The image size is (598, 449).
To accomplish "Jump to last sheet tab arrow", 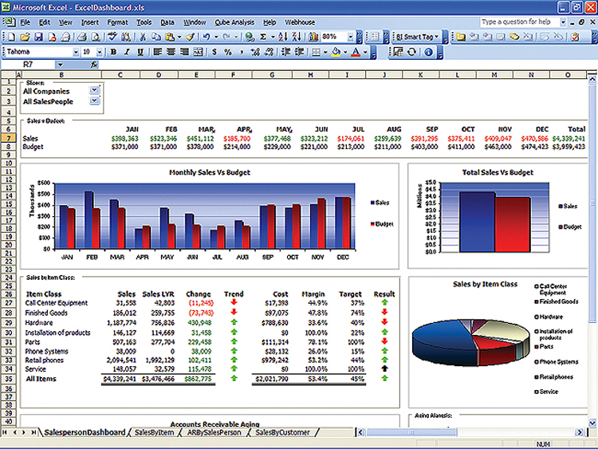I will point(33,432).
